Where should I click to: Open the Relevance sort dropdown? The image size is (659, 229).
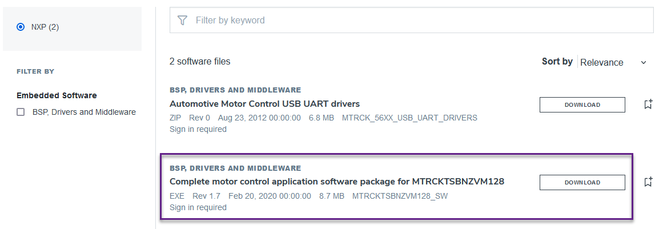pos(602,62)
